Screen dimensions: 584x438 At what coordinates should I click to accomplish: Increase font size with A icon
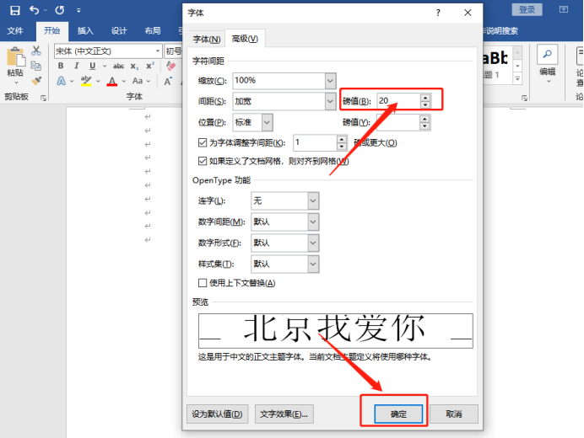[x=168, y=81]
